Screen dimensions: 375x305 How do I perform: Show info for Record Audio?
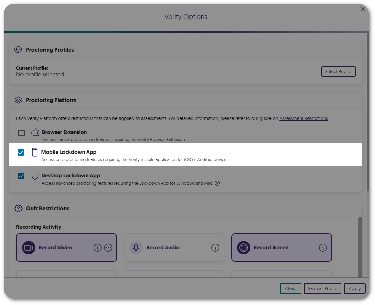tap(215, 248)
